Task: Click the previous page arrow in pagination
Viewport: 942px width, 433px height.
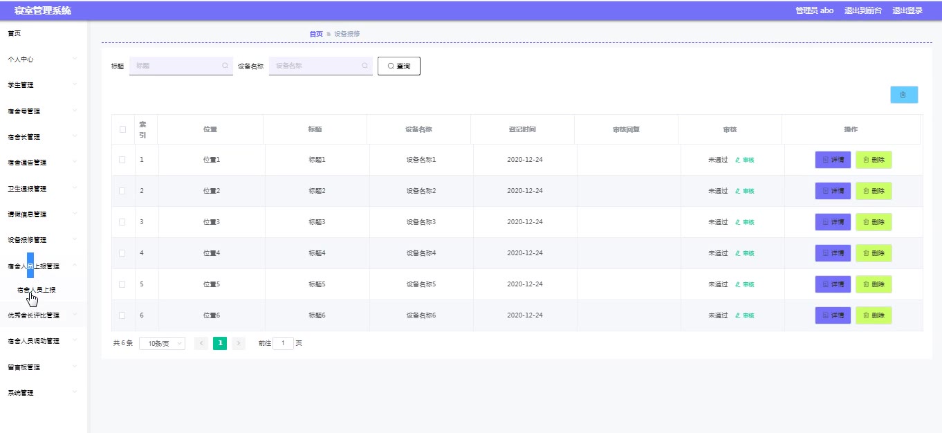Action: 201,343
